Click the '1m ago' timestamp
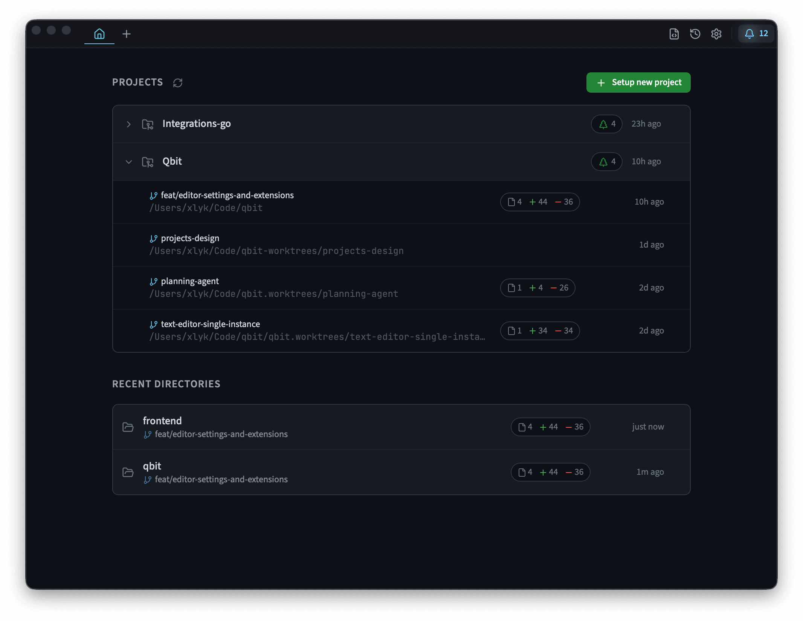Viewport: 803px width, 621px height. 650,472
